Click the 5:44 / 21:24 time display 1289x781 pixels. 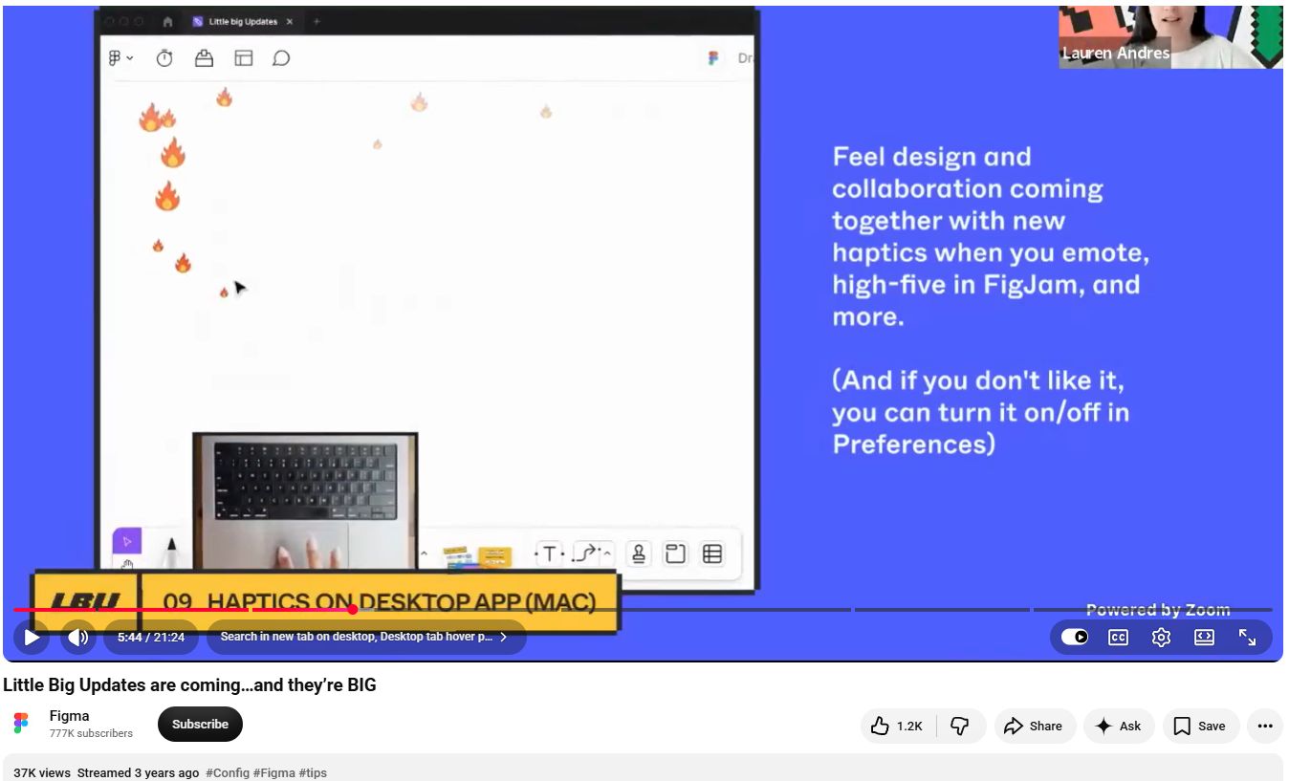[151, 637]
